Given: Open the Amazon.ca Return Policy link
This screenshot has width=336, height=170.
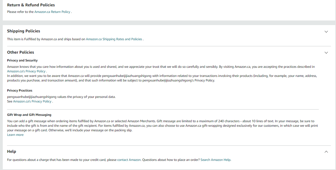Looking at the screenshot, I should pos(52,12).
